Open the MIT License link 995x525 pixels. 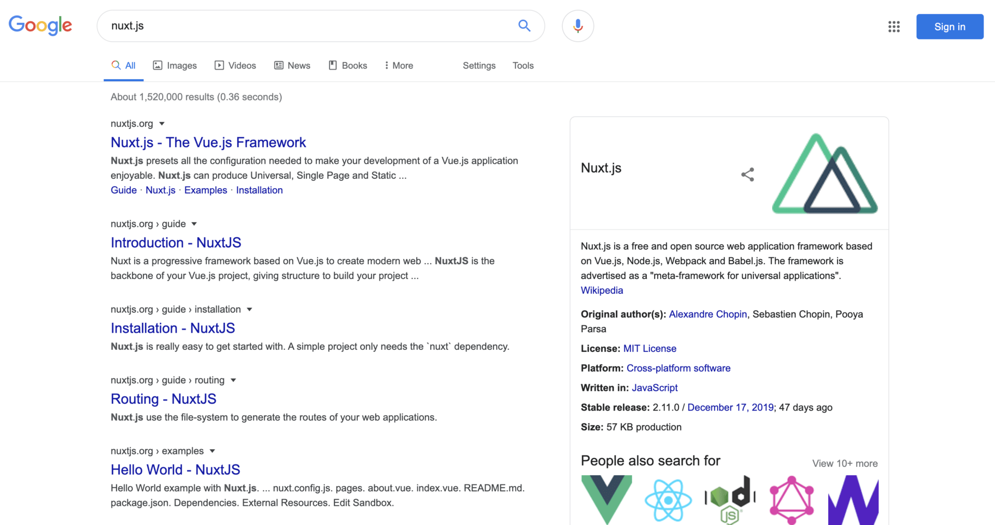650,349
